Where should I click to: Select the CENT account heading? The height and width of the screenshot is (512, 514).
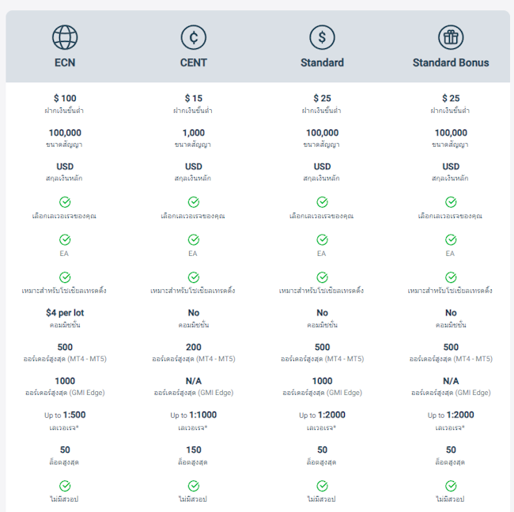194,62
